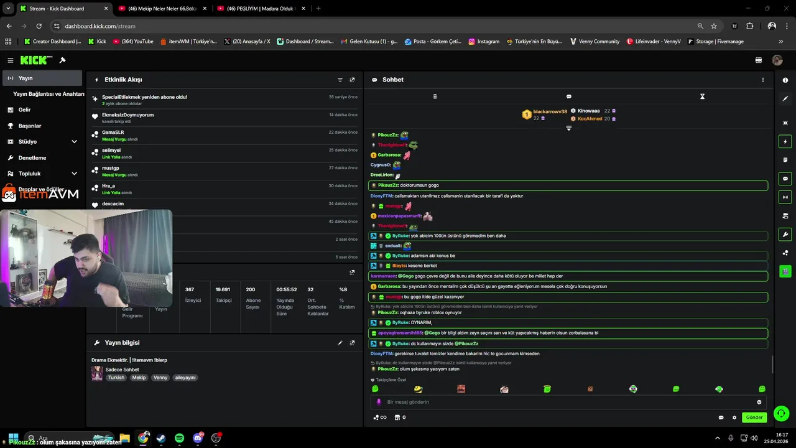Click the aileyayını tag

coord(185,378)
